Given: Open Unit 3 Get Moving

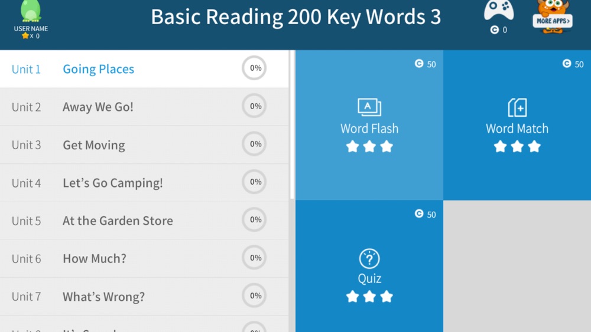Looking at the screenshot, I should click(x=144, y=144).
